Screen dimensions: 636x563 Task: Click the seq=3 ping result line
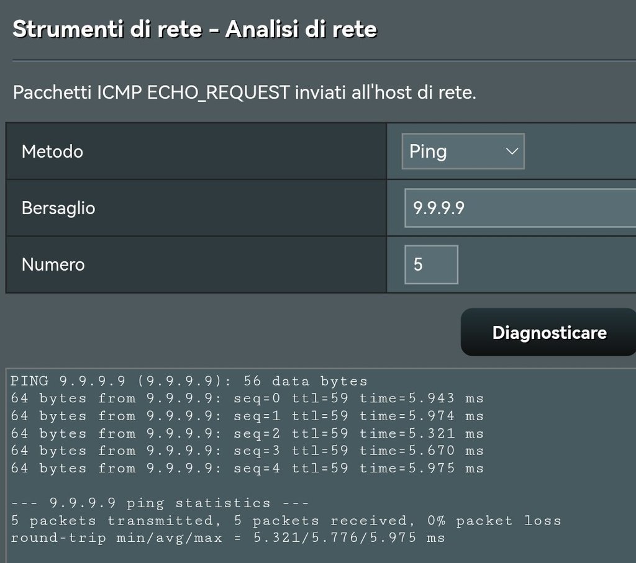(247, 451)
